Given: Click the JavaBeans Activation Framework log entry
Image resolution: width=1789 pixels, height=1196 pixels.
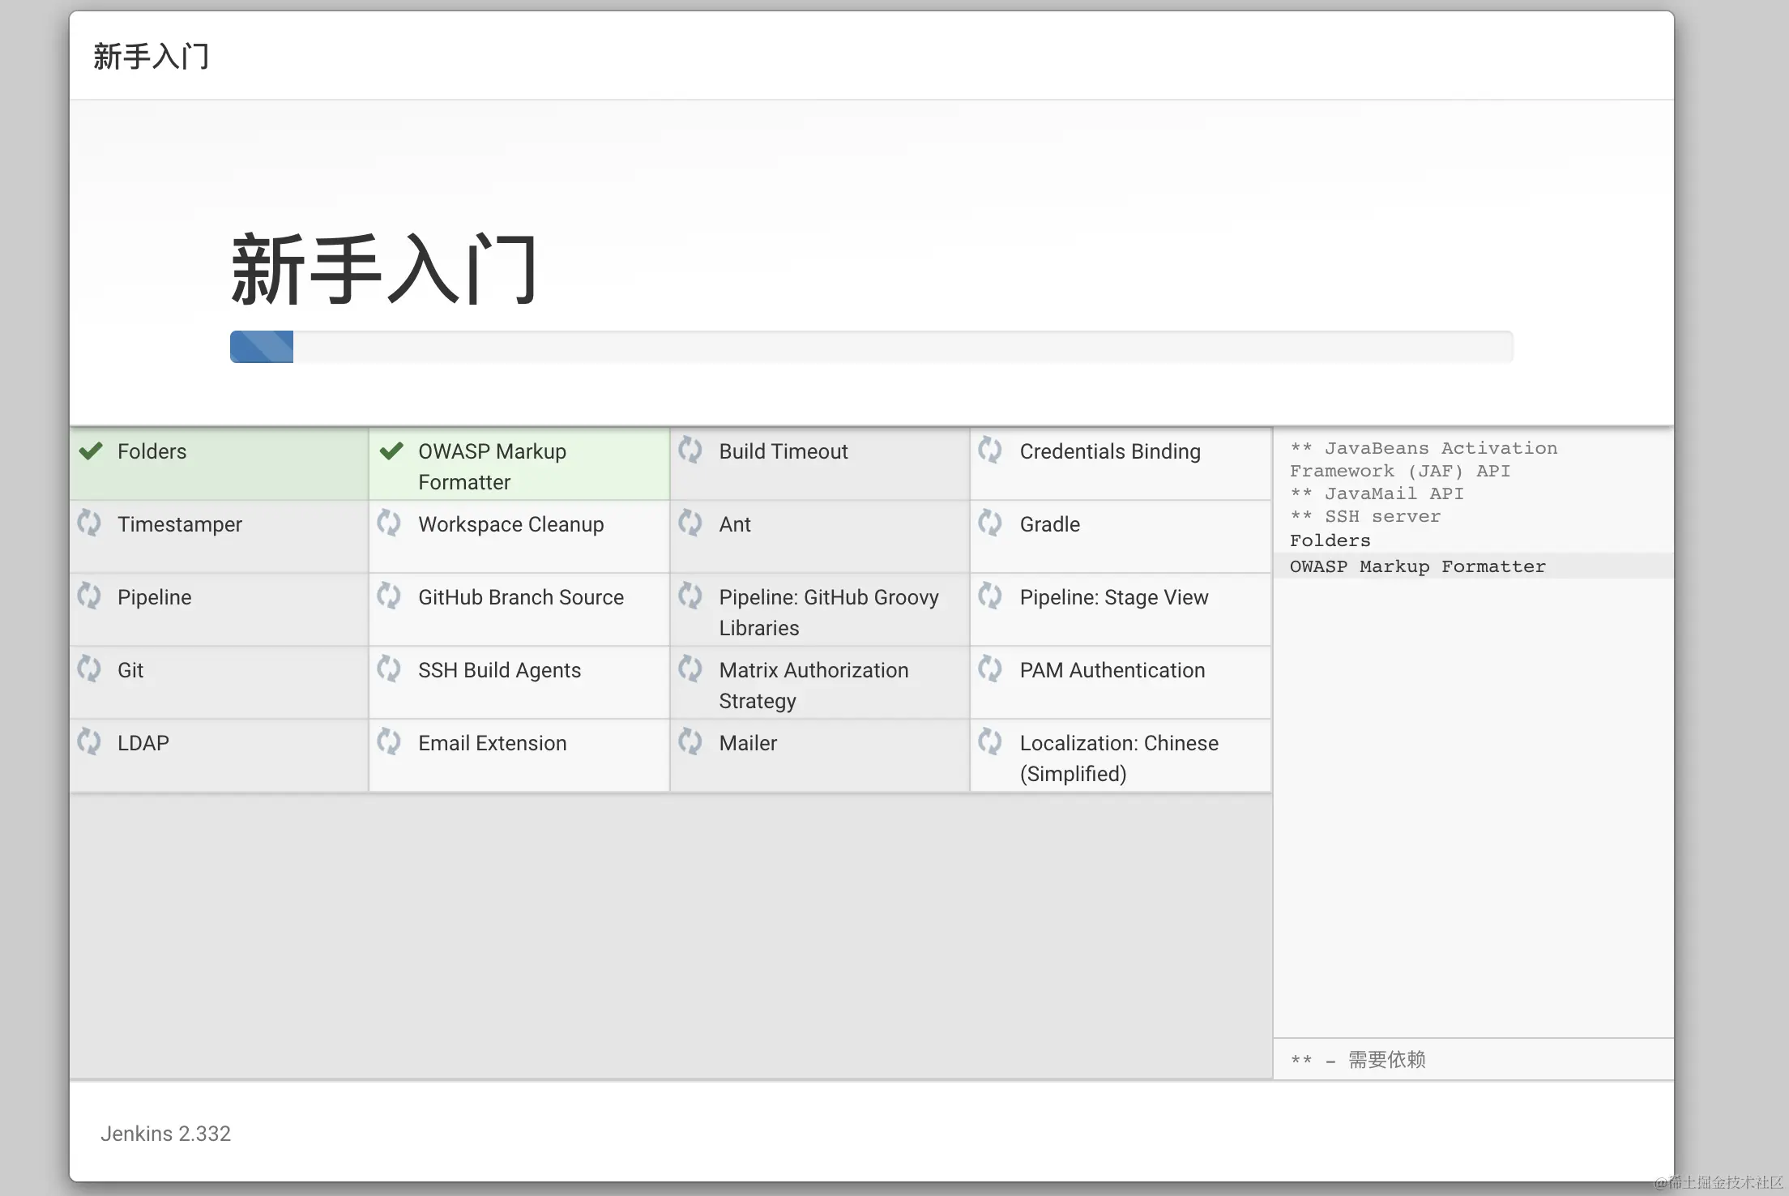Looking at the screenshot, I should tap(1424, 459).
